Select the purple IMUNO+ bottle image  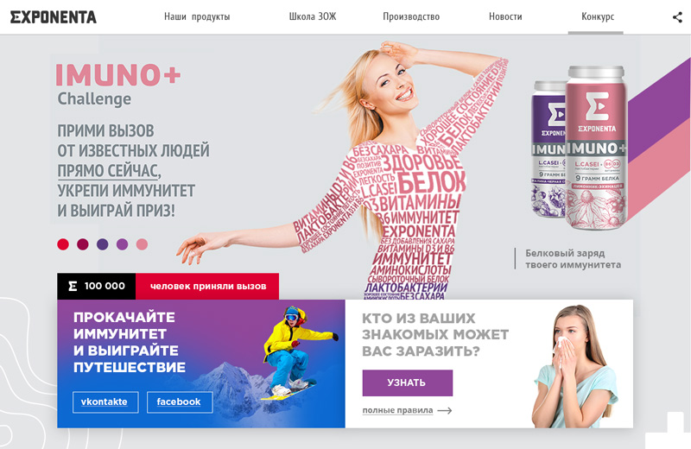pos(548,149)
